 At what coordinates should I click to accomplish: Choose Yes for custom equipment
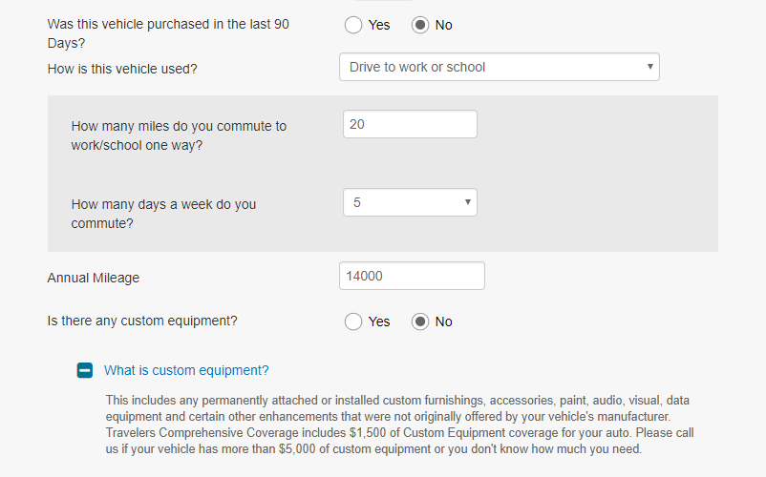353,321
